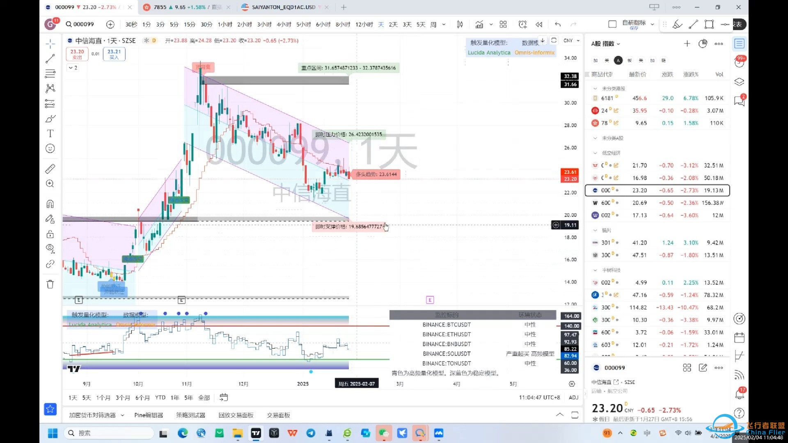This screenshot has height=443, width=788.
Task: Expand the indicator legend collapse arrow
Action: tap(73, 68)
